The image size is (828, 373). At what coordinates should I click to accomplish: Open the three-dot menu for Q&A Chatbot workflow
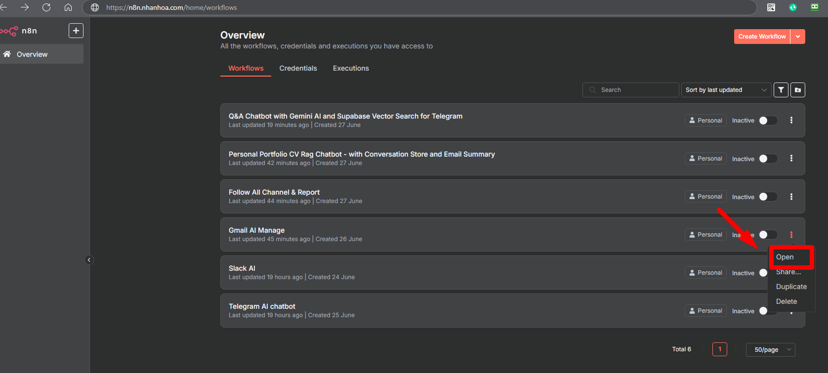791,120
